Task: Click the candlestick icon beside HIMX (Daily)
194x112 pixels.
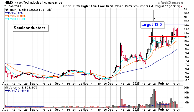Action: tap(7, 10)
